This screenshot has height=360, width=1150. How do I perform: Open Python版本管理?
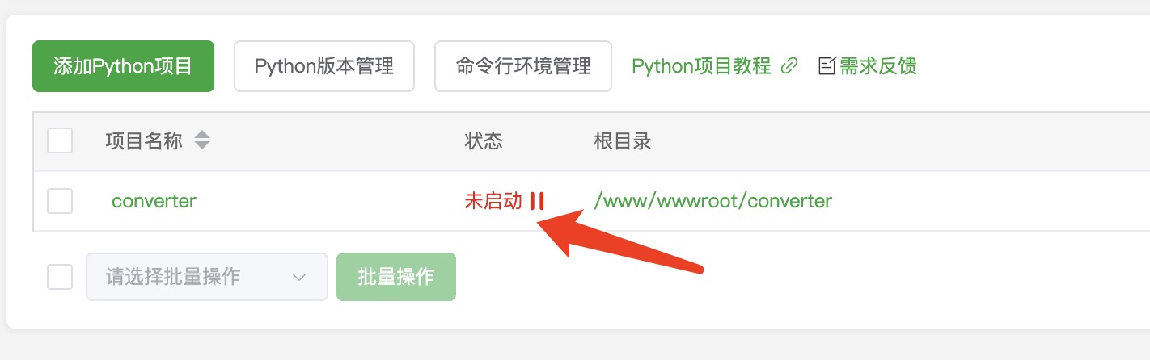pyautogui.click(x=324, y=66)
